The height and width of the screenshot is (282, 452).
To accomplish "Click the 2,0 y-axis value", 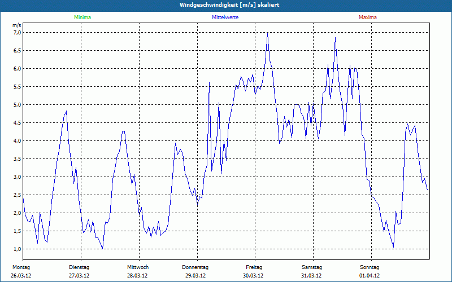I will coord(18,213).
